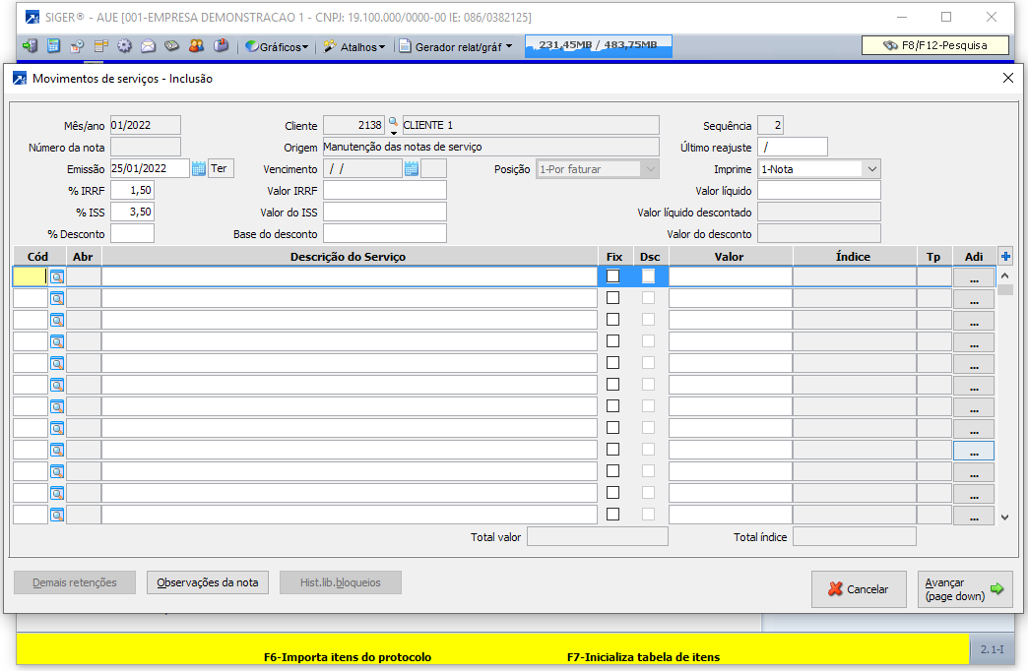The image size is (1028, 671).
Task: Tick the Fix checkbox in second grid row
Action: pyautogui.click(x=613, y=297)
